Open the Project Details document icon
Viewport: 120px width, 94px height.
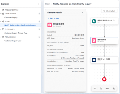click(3, 10)
